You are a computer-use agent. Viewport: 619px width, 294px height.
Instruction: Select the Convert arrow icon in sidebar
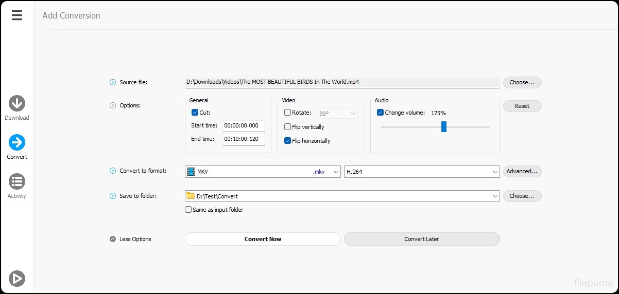(x=17, y=142)
